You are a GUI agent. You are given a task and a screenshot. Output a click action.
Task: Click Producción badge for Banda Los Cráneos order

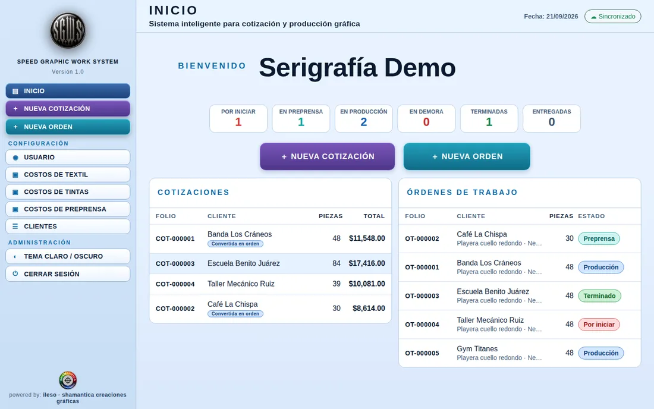click(x=601, y=268)
